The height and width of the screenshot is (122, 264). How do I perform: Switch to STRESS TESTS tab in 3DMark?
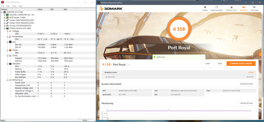click(x=232, y=9)
